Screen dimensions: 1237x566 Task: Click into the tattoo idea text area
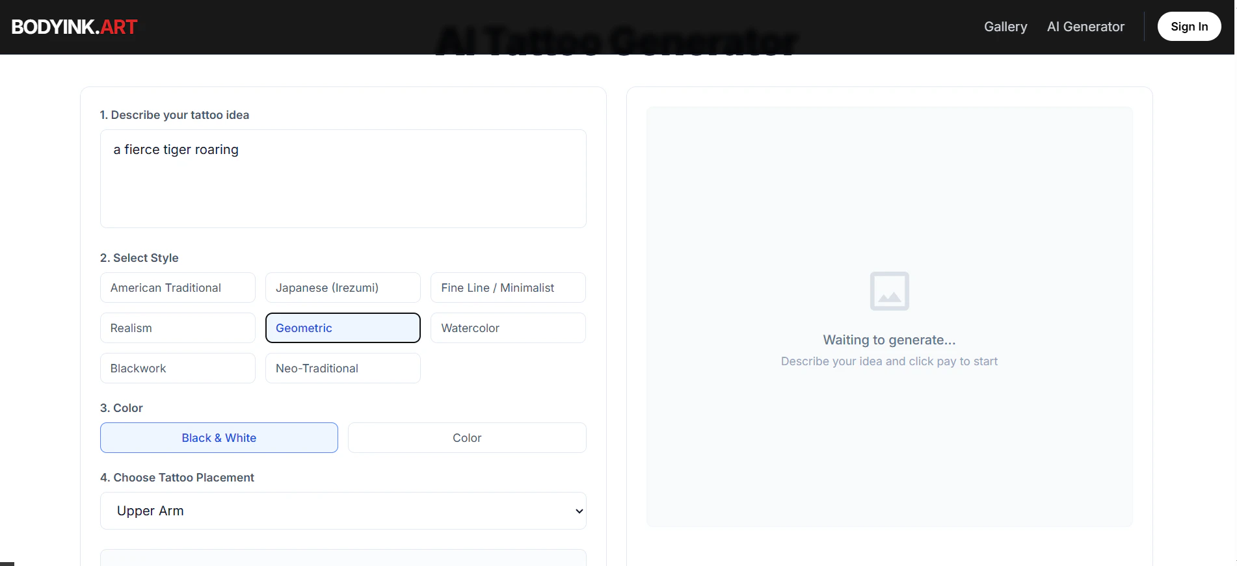tap(343, 179)
